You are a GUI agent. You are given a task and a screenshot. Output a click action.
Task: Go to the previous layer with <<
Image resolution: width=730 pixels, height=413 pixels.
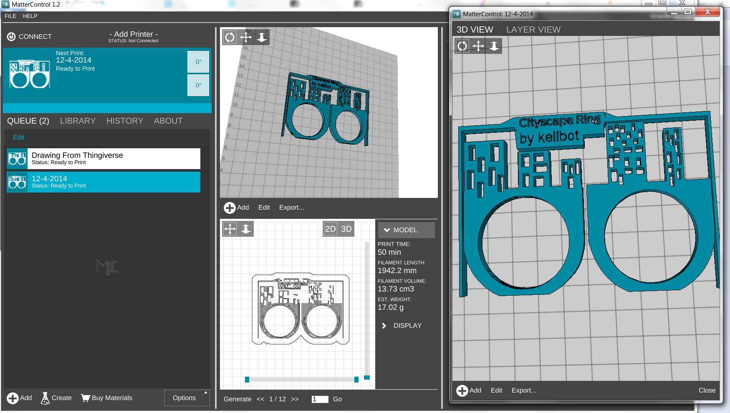(260, 399)
